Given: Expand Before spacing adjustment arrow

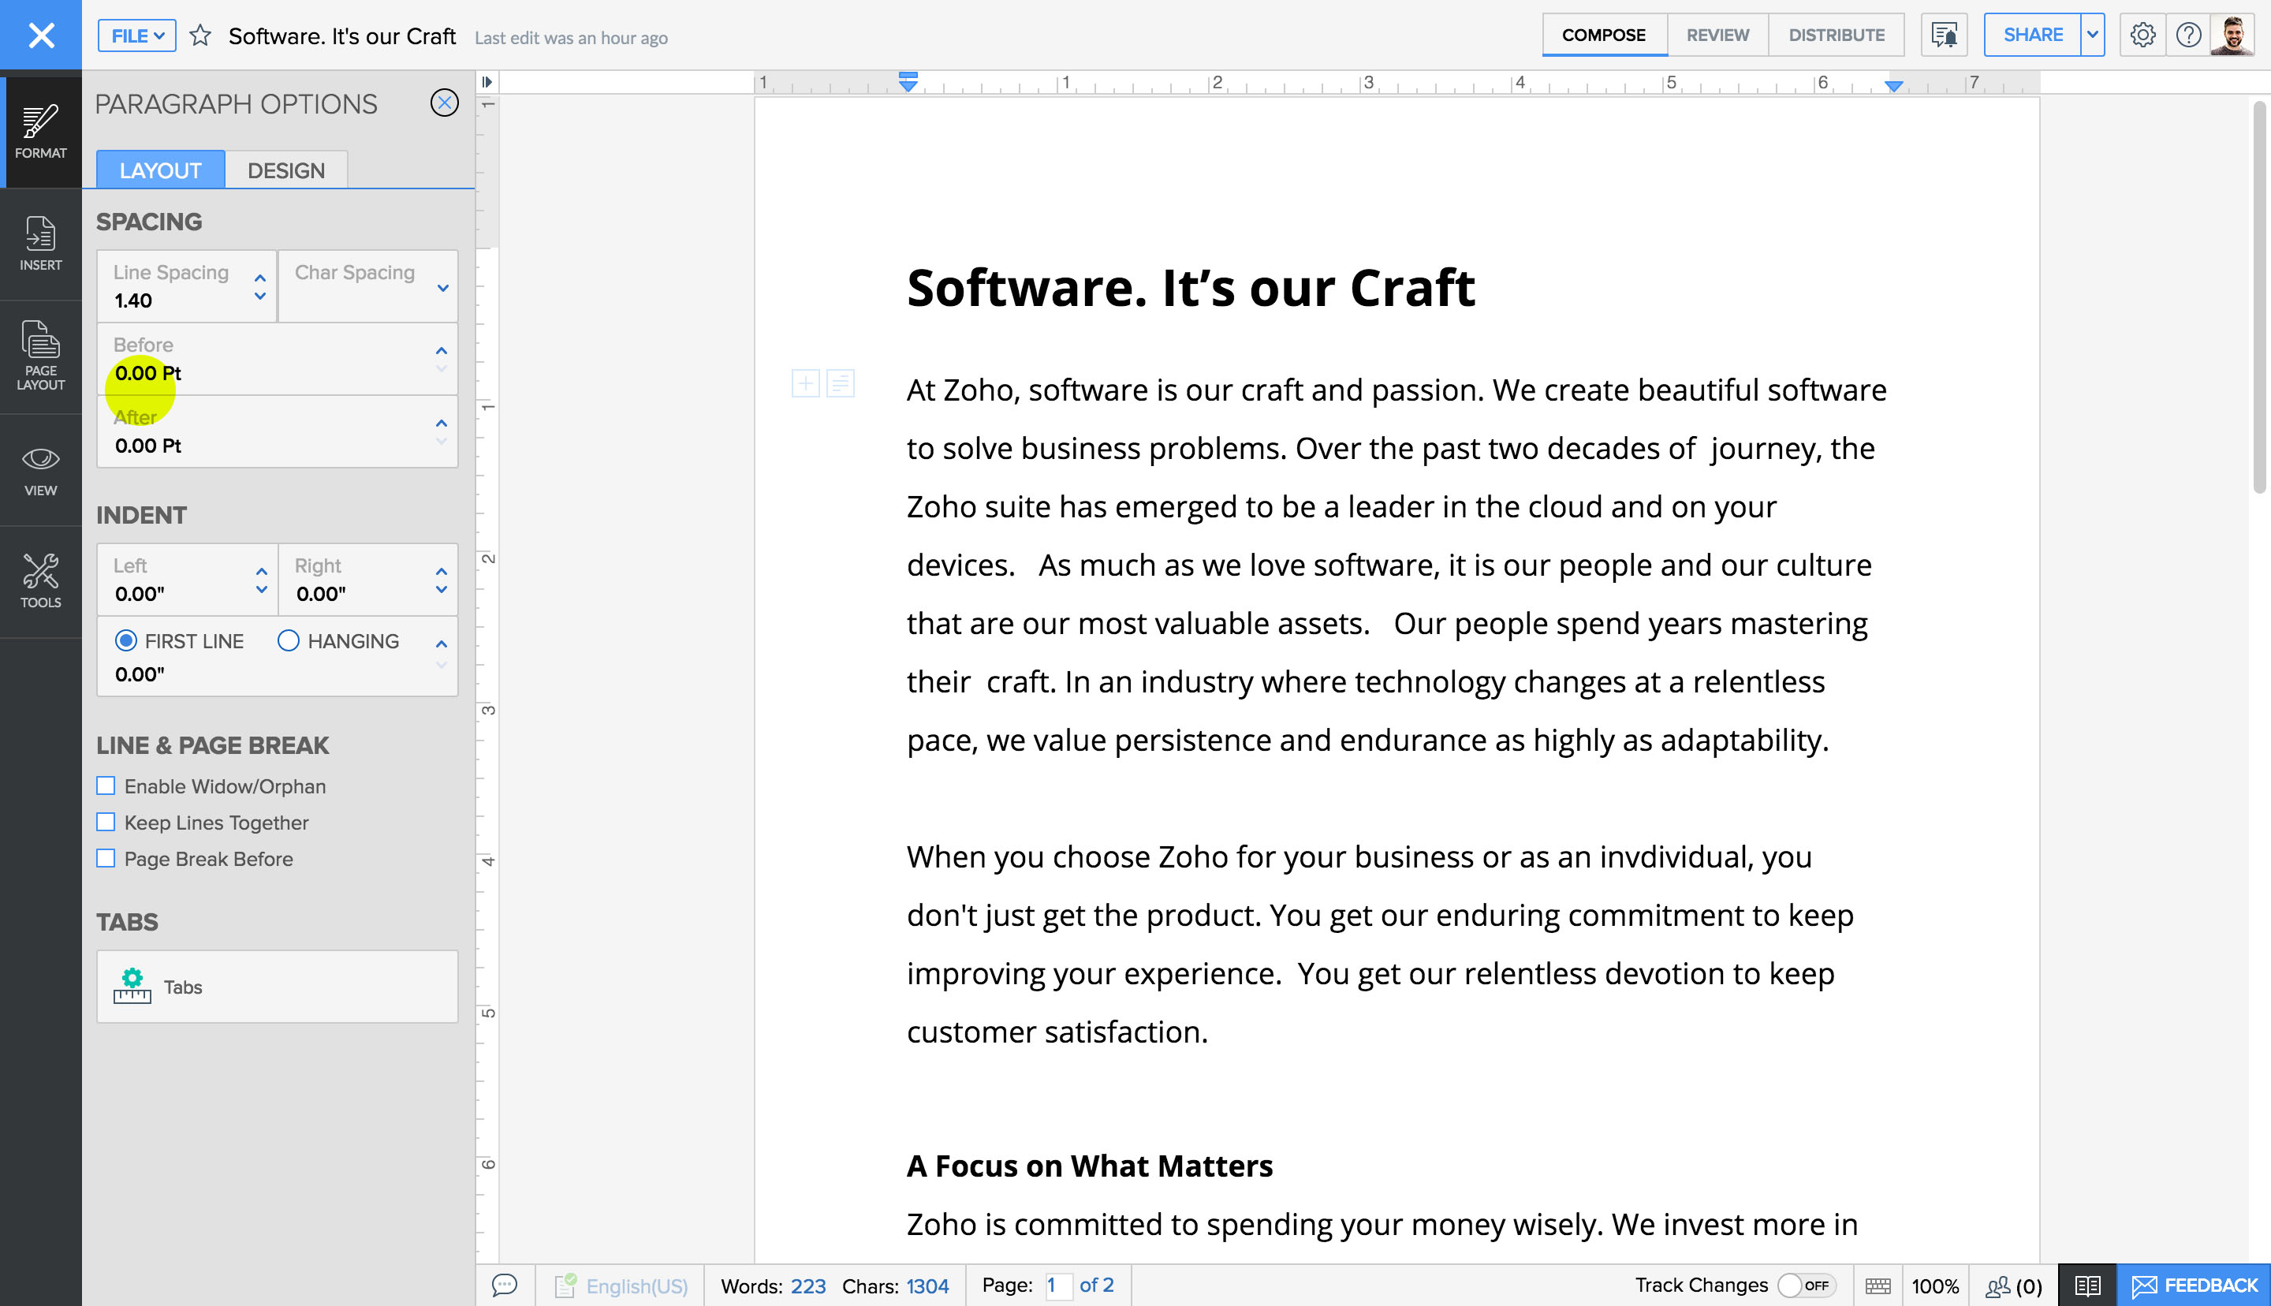Looking at the screenshot, I should point(442,351).
